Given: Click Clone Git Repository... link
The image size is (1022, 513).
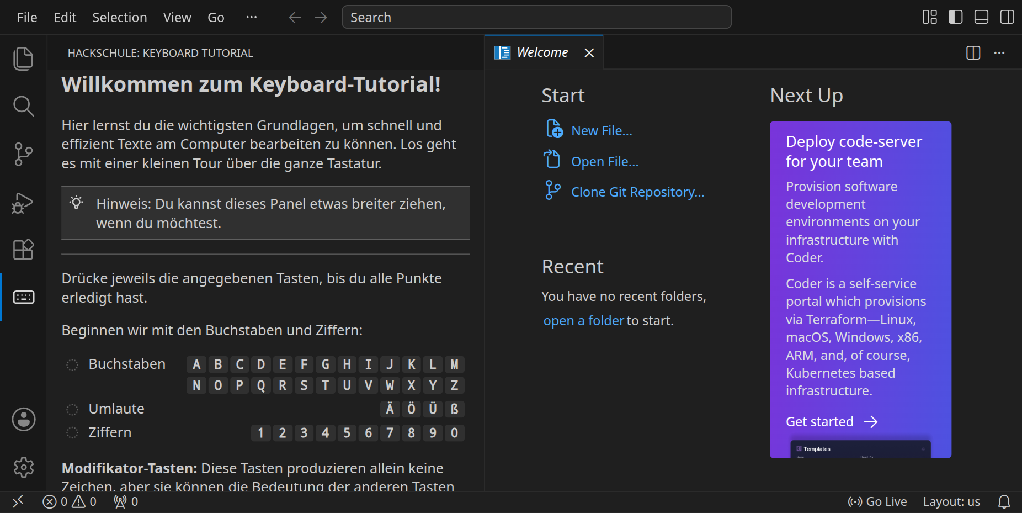Looking at the screenshot, I should pyautogui.click(x=638, y=192).
